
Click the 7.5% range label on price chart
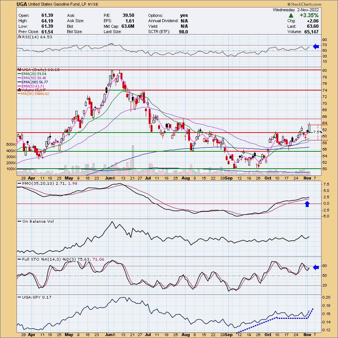tap(318, 132)
